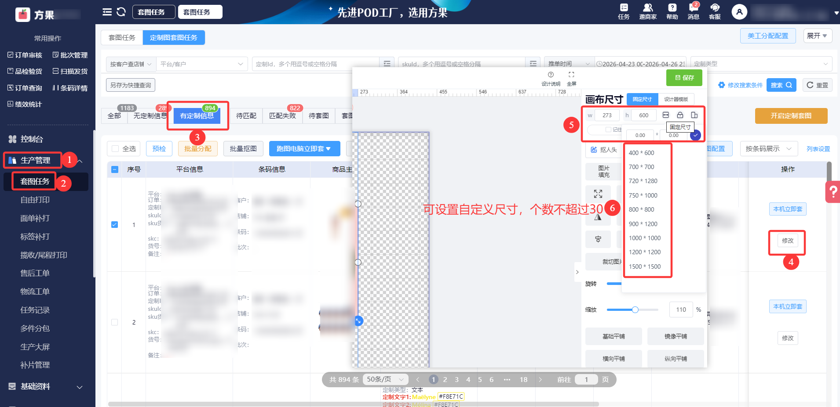Screen dimensions: 840x407
Task: Open 自由打印 in the sidebar
Action: [35, 200]
